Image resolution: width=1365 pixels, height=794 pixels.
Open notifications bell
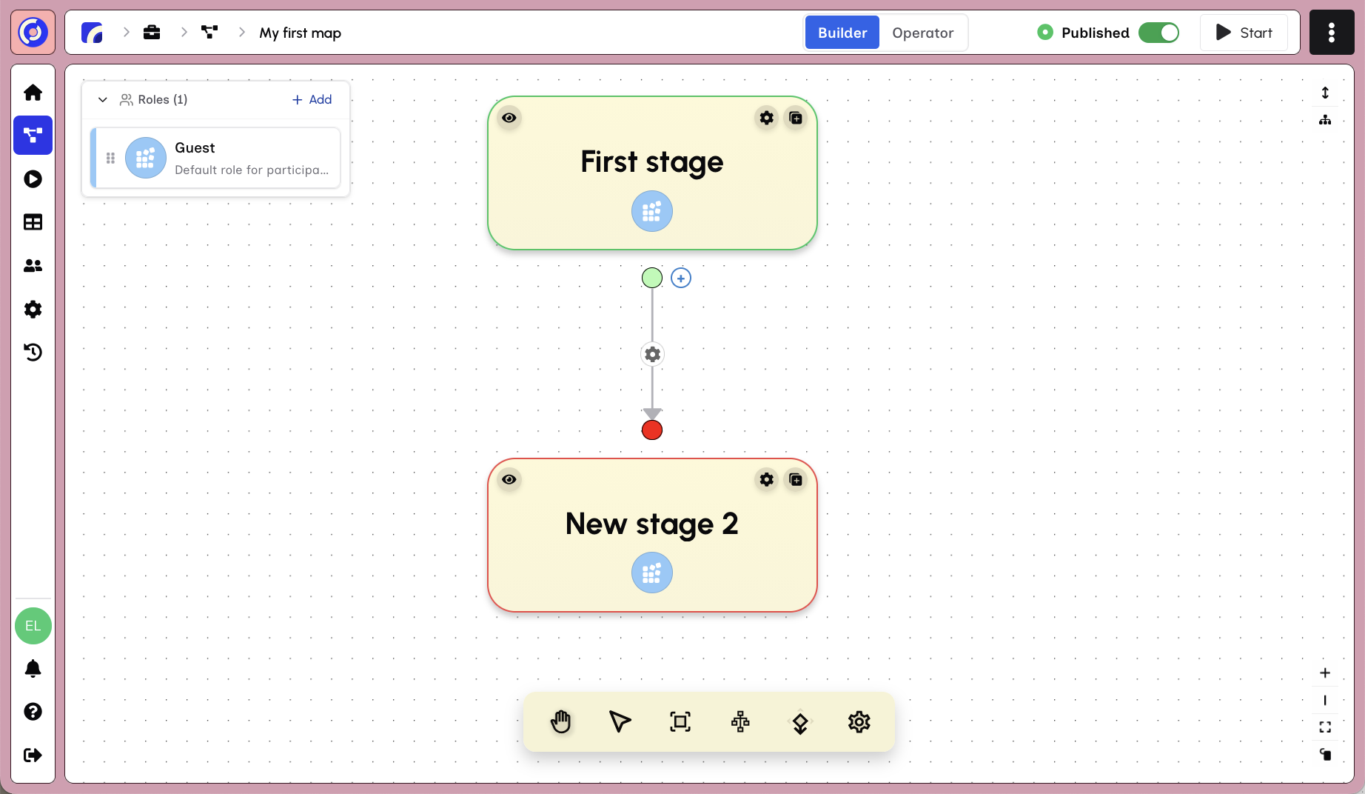(x=33, y=669)
